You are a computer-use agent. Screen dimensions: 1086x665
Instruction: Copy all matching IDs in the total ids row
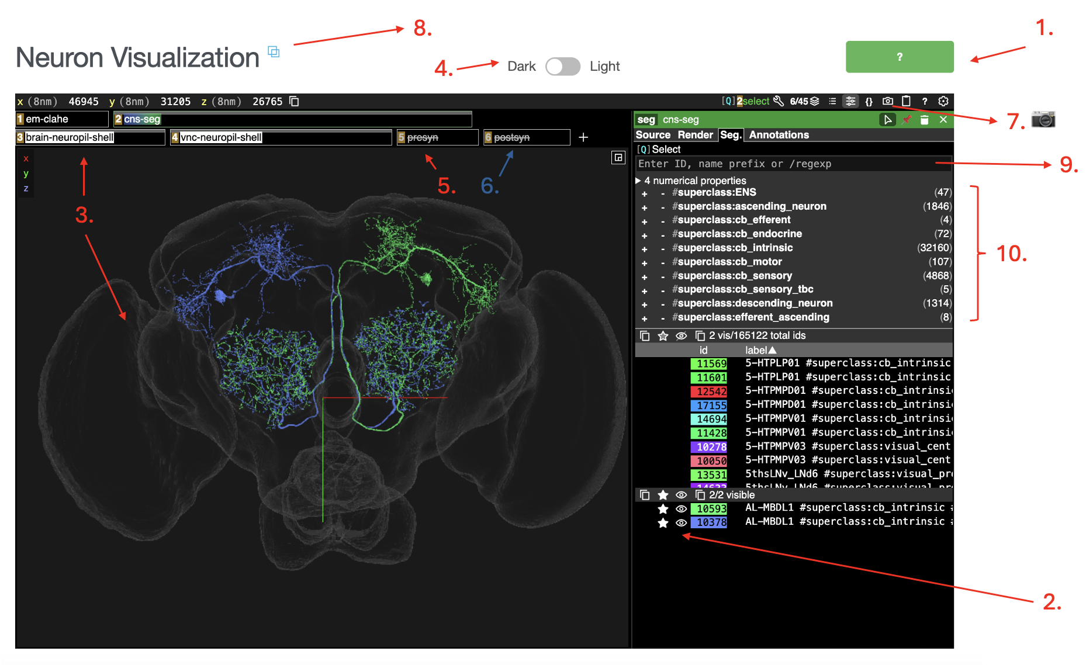644,335
